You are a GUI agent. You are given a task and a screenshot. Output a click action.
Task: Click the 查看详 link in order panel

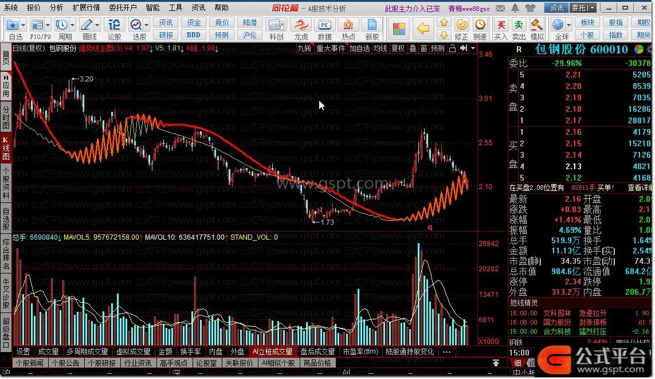639,188
